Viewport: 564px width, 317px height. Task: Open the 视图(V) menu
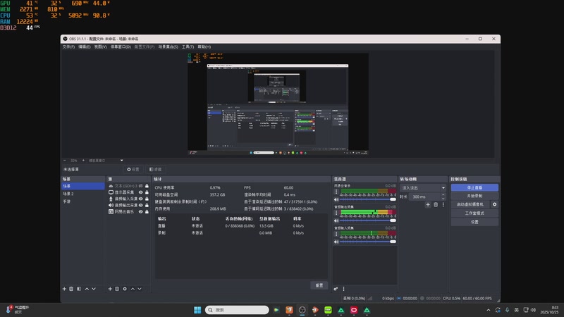pos(100,46)
